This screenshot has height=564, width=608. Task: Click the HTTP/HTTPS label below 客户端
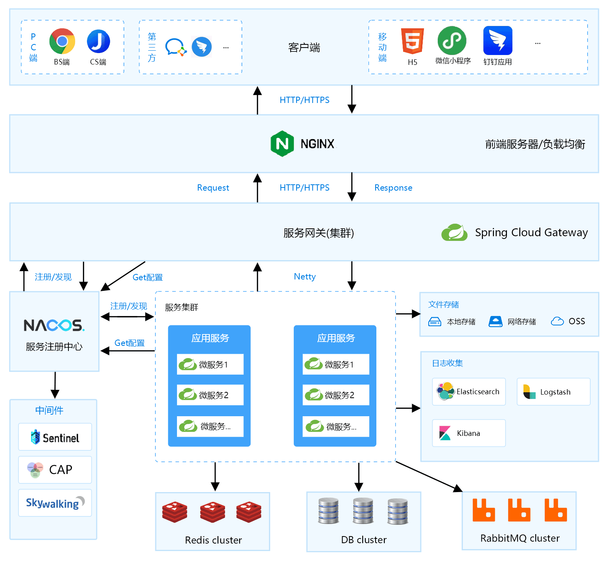click(305, 100)
